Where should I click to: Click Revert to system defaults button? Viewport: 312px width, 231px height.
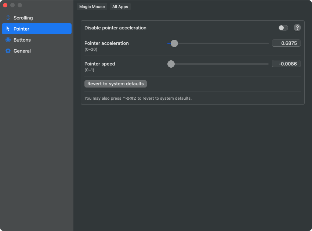pyautogui.click(x=116, y=84)
